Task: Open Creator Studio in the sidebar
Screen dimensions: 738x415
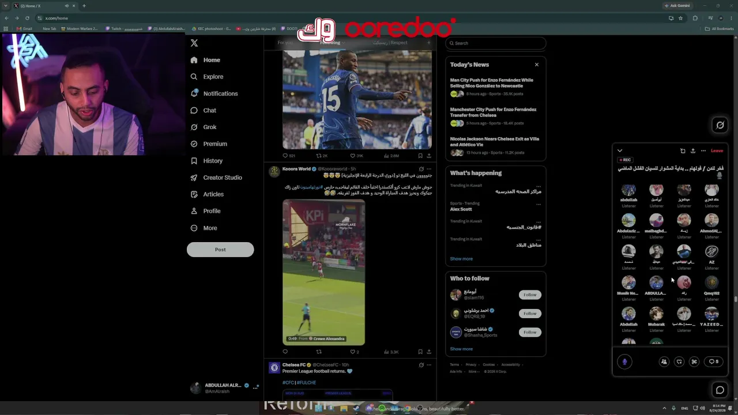Action: 216,178
